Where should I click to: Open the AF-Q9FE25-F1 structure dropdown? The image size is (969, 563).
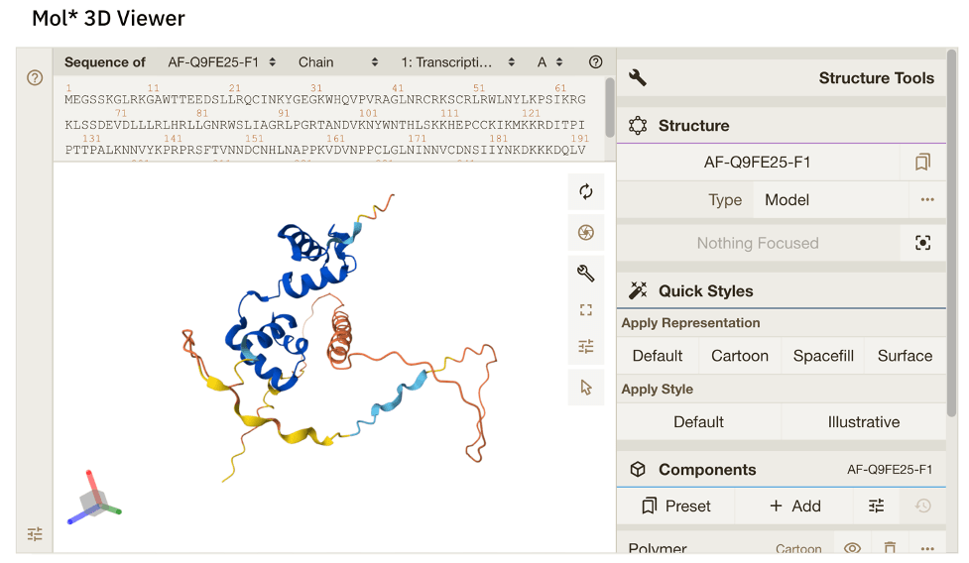point(221,61)
